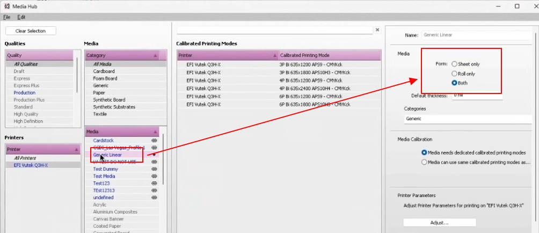Clear the search field with the X icon

point(377,30)
